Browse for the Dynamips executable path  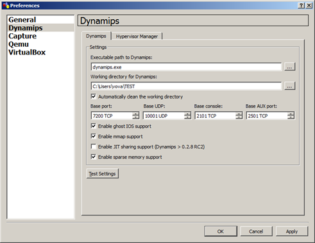(x=289, y=67)
